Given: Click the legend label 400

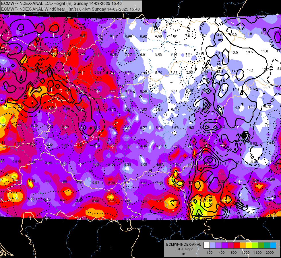Looking at the screenshot, I should 222,253.
